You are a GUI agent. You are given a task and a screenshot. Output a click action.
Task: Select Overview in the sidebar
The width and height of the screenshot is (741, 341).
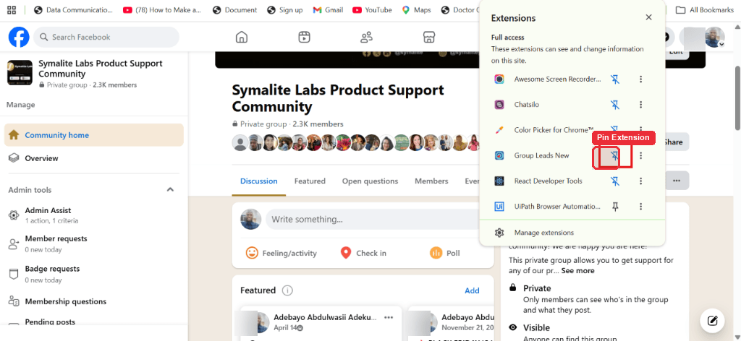point(93,158)
